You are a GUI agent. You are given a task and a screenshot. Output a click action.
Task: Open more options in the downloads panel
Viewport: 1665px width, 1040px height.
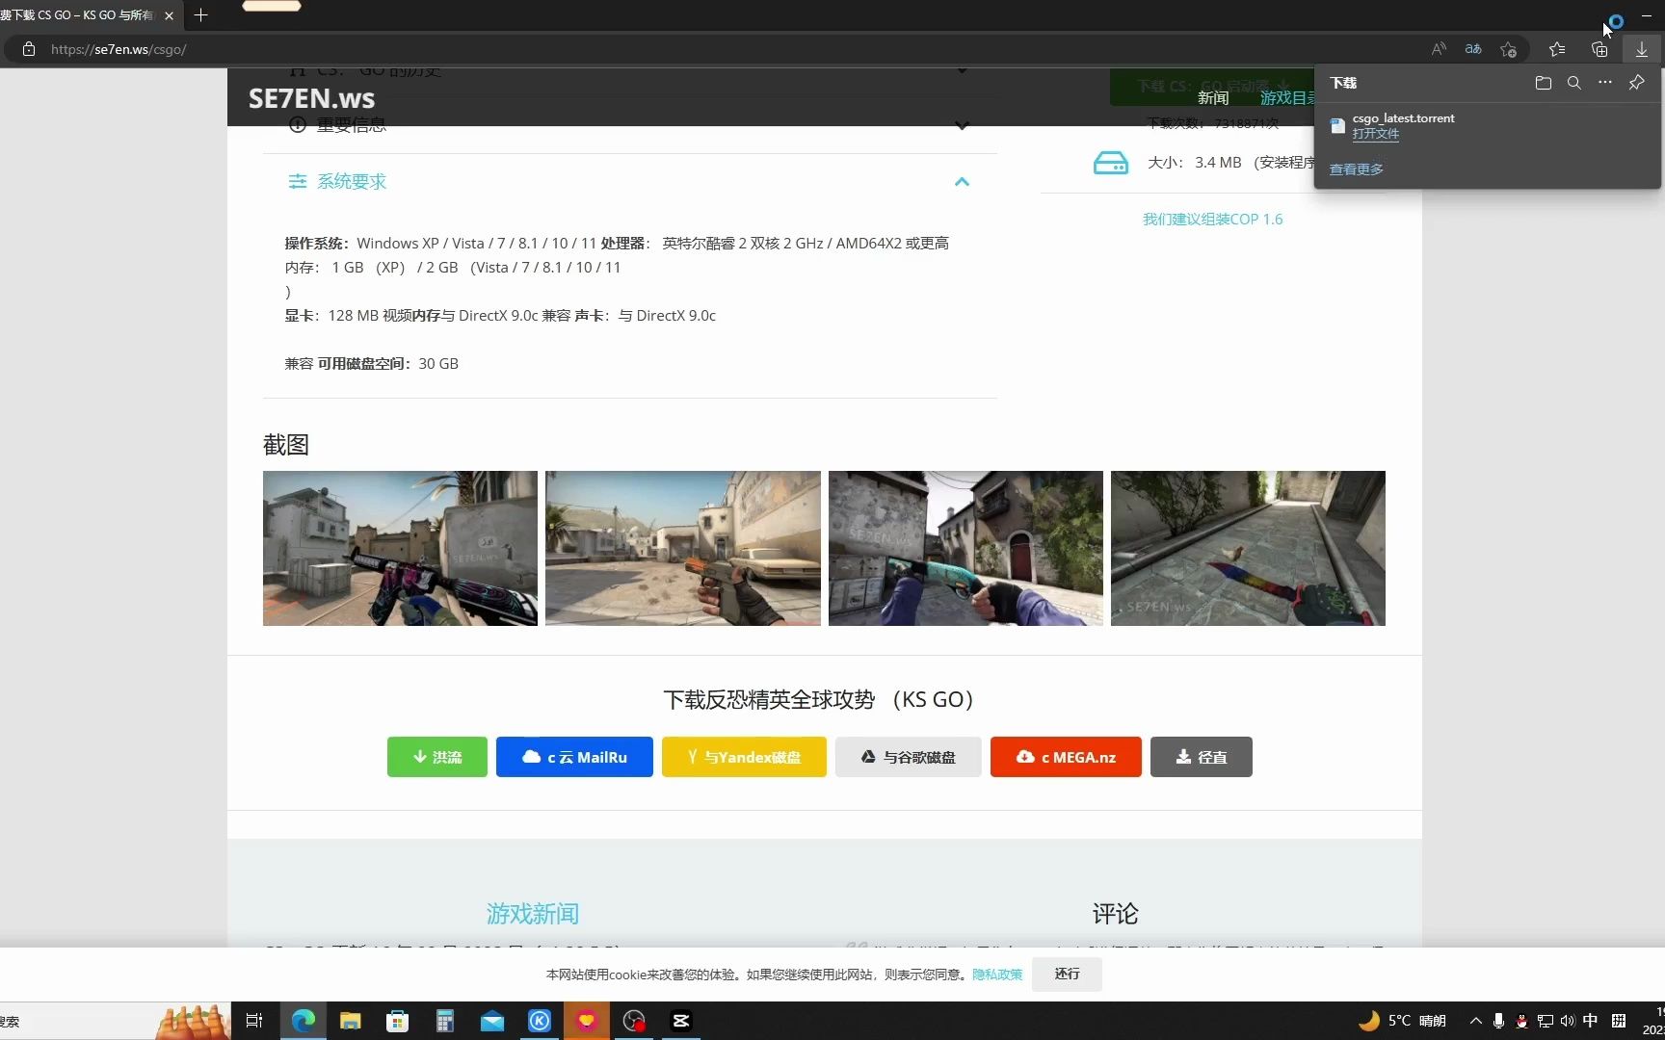[x=1604, y=83]
